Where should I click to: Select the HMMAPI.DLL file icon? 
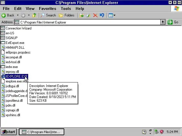(x=3, y=48)
